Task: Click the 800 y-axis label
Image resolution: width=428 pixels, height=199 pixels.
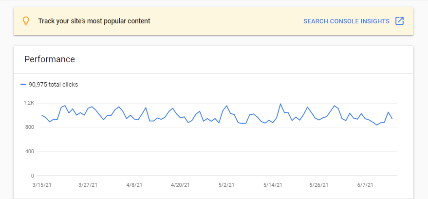Action: pyautogui.click(x=30, y=127)
